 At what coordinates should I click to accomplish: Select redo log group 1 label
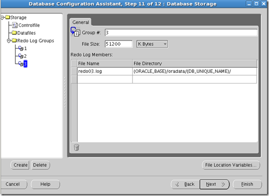(x=26, y=48)
